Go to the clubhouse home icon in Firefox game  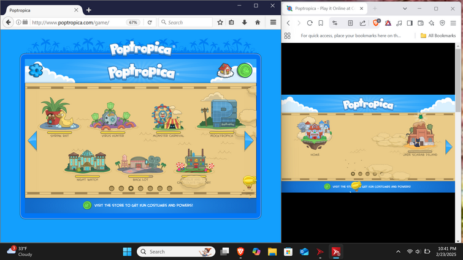click(224, 71)
